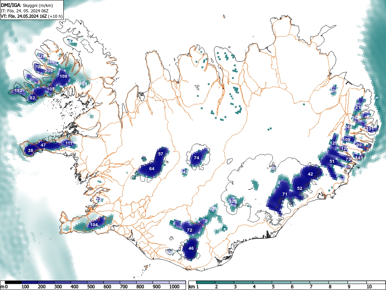386x290 pixels.
Task: Click the visibility value '108' in the Westfjords
Action: pos(64,76)
